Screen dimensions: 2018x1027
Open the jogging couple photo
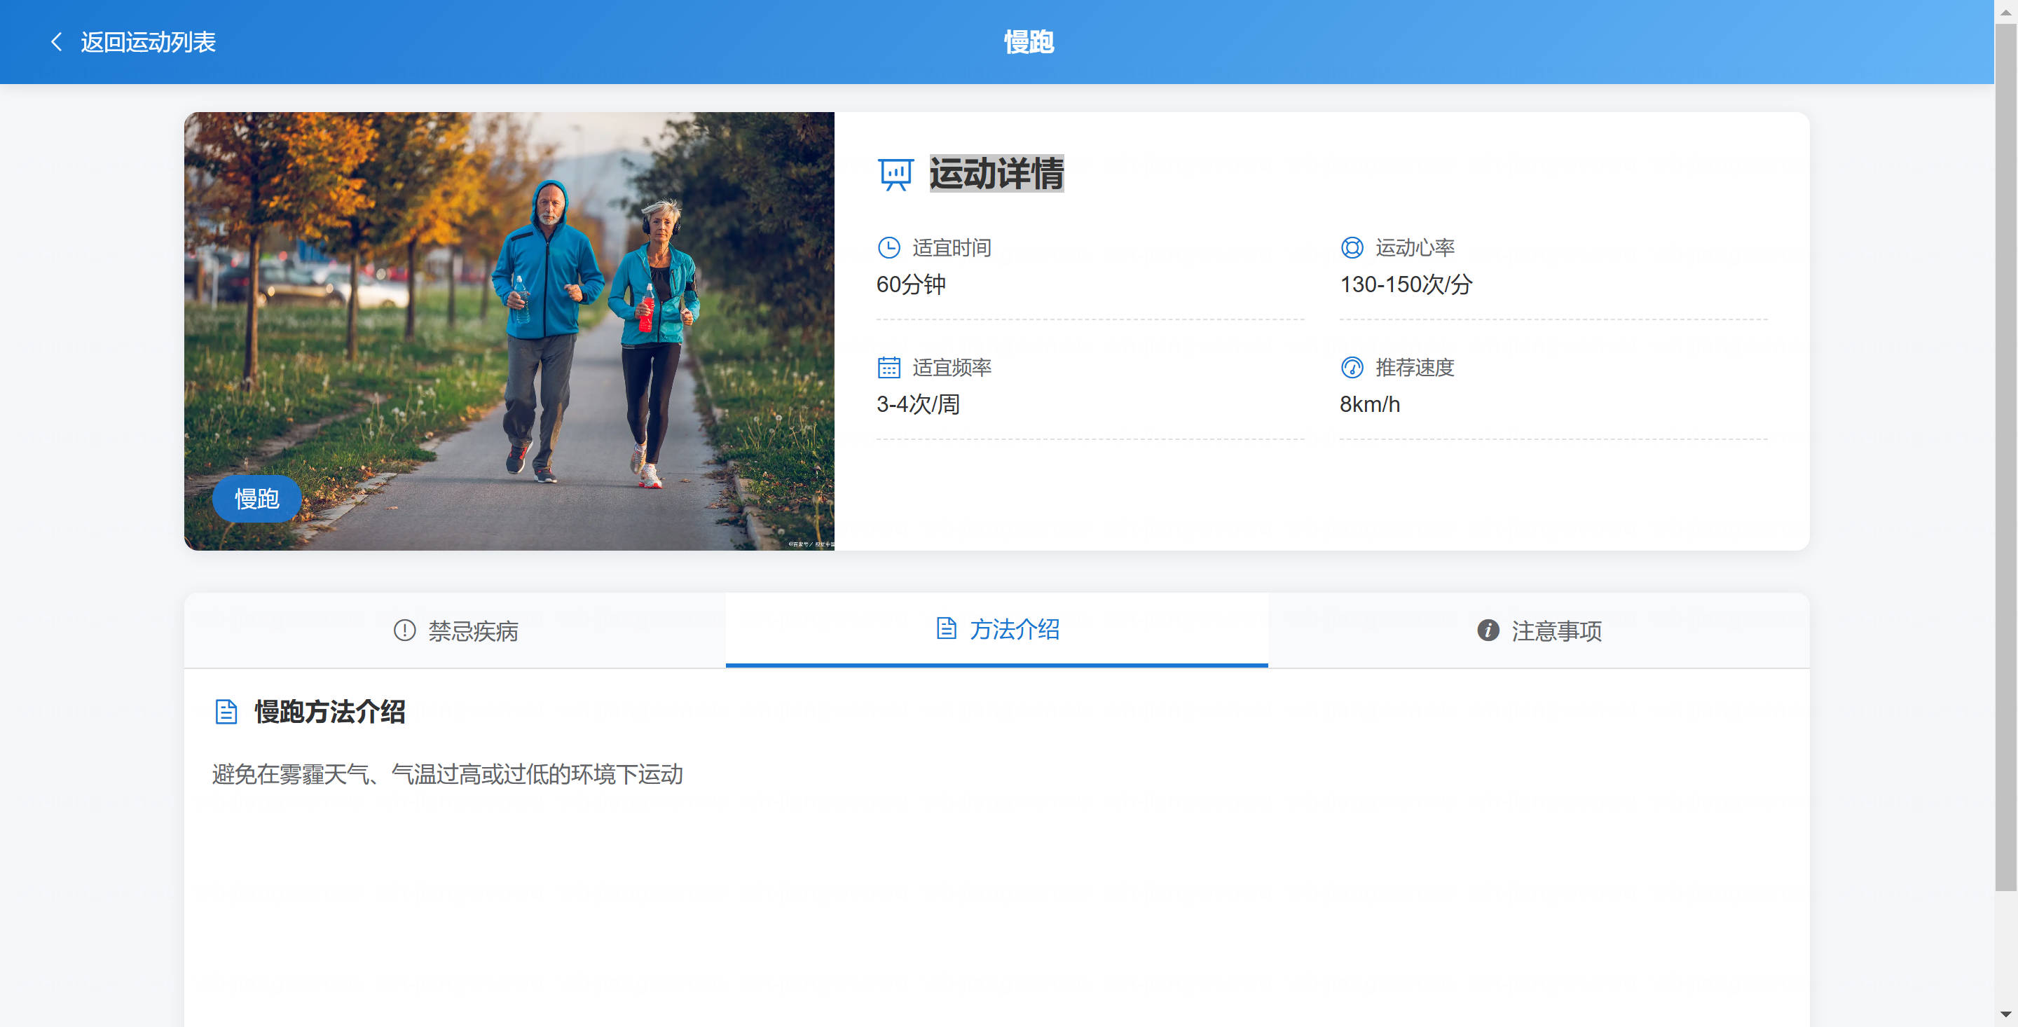pyautogui.click(x=509, y=331)
